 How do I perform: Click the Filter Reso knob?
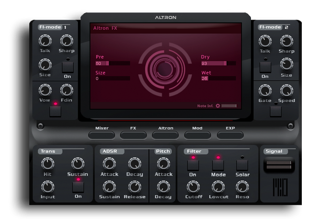242,187
